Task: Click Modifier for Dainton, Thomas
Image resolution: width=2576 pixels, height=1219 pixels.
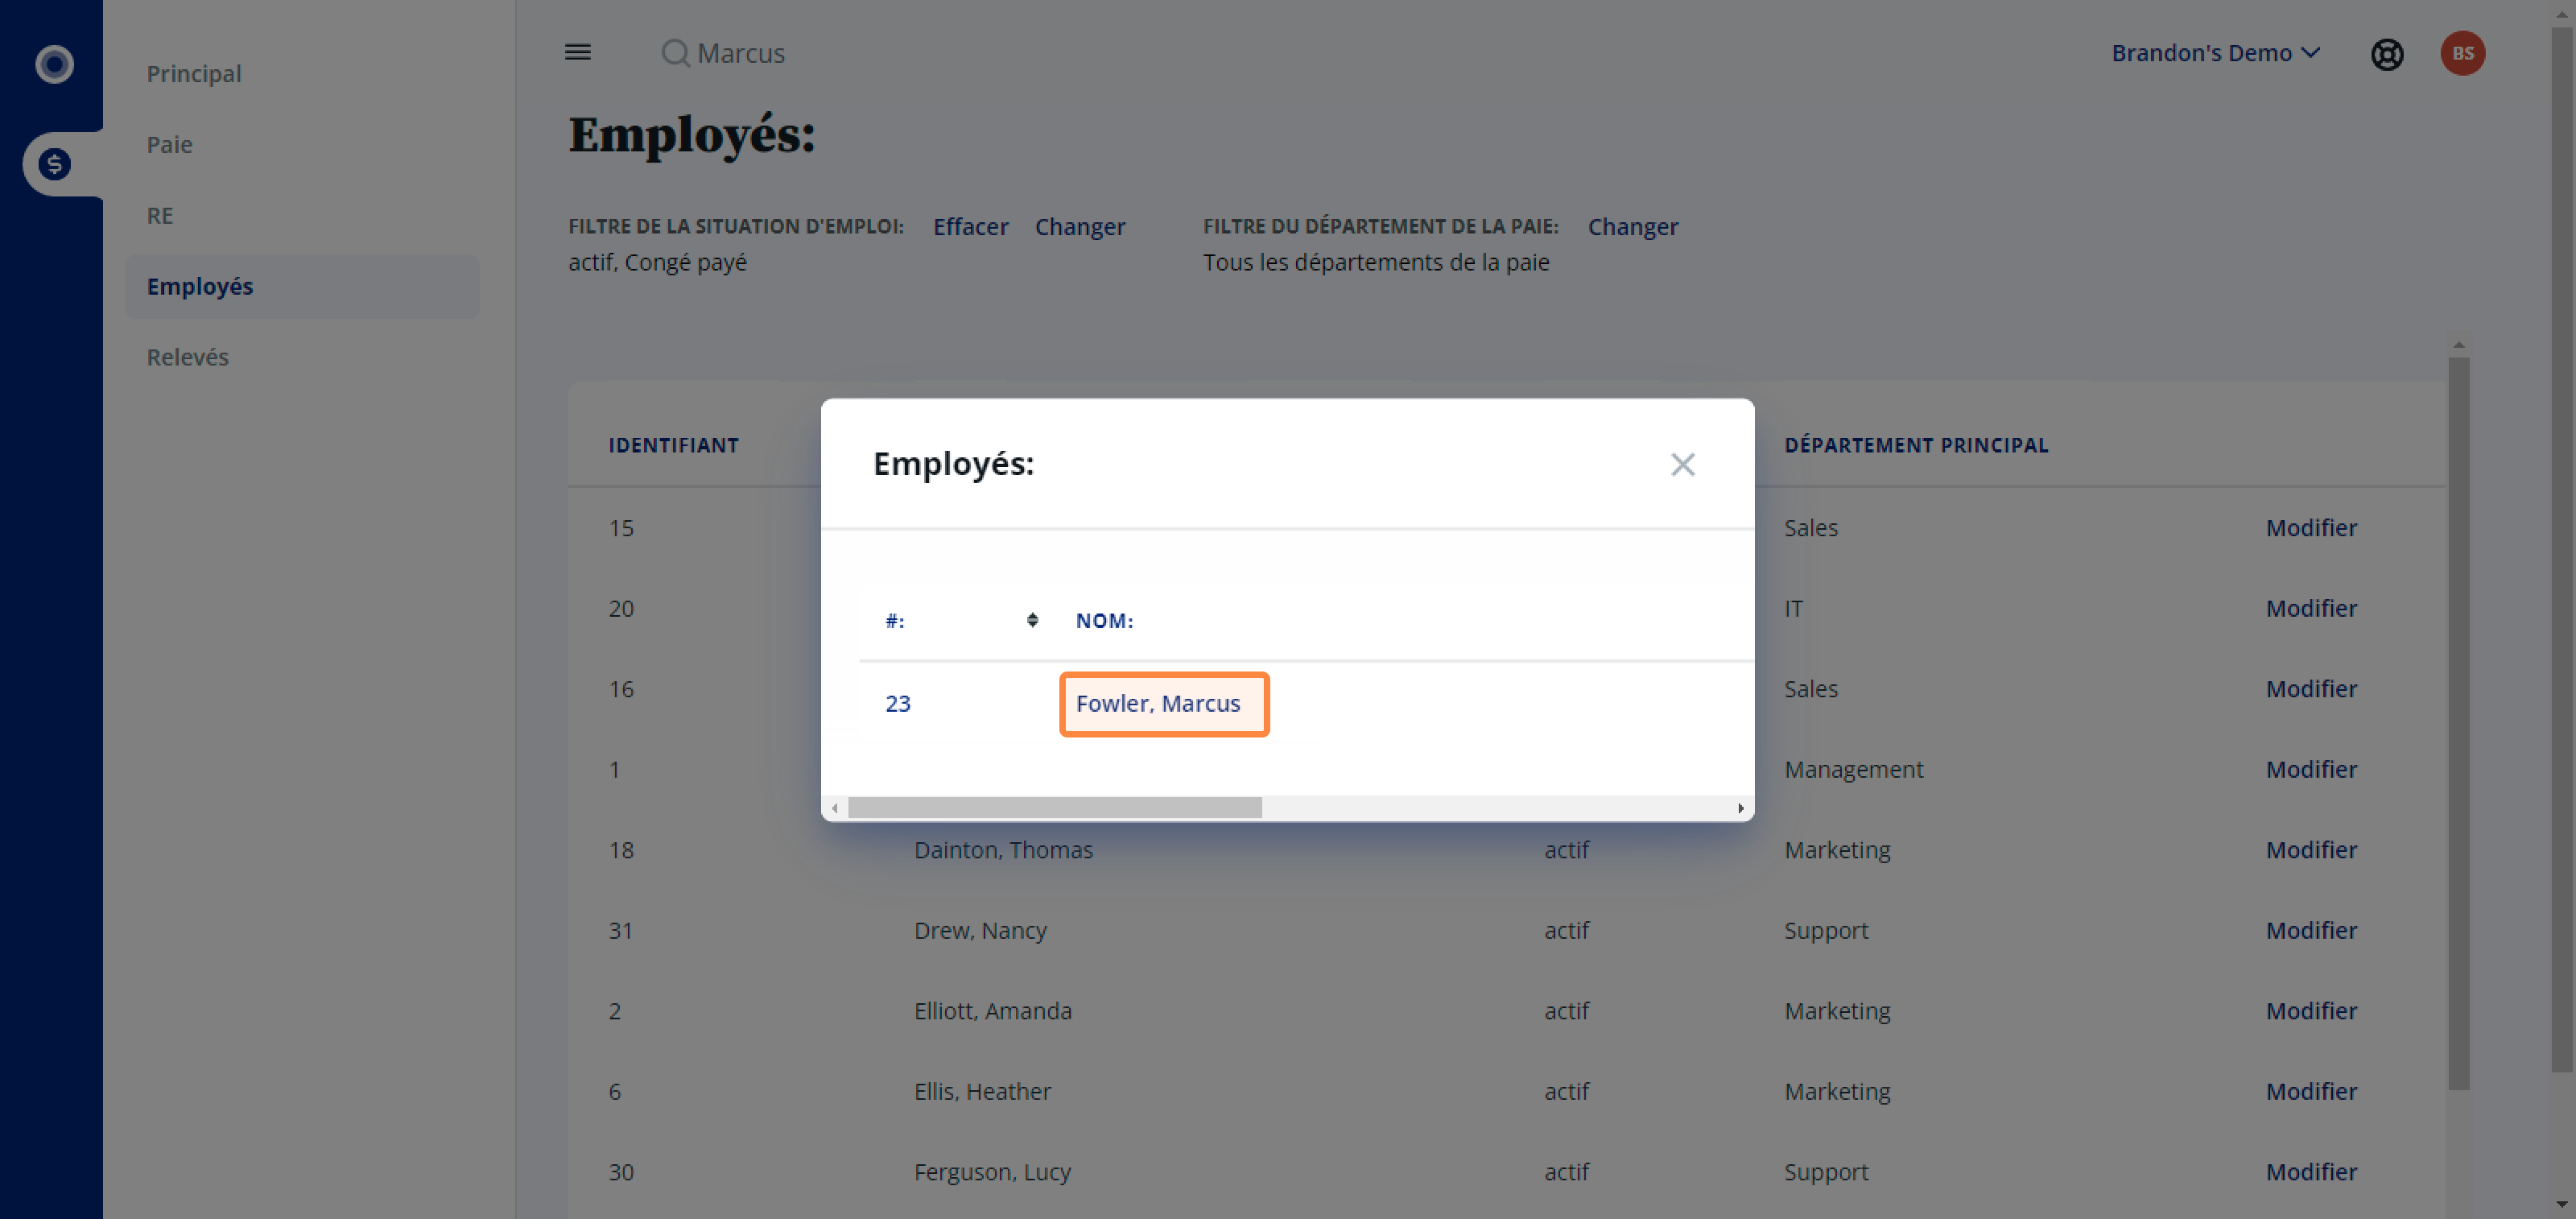Action: [2311, 850]
